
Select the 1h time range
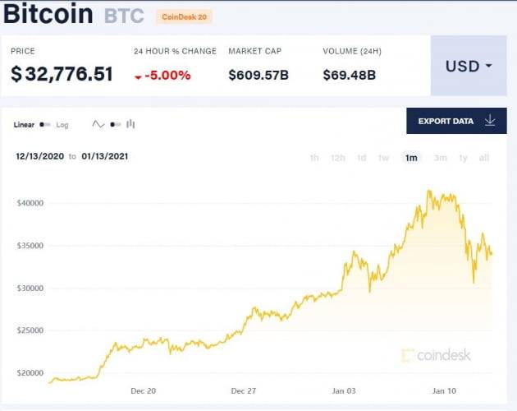(x=314, y=158)
